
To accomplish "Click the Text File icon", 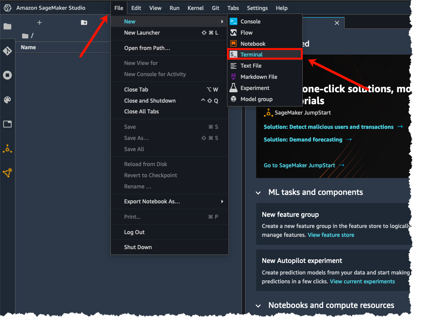I will pos(234,66).
